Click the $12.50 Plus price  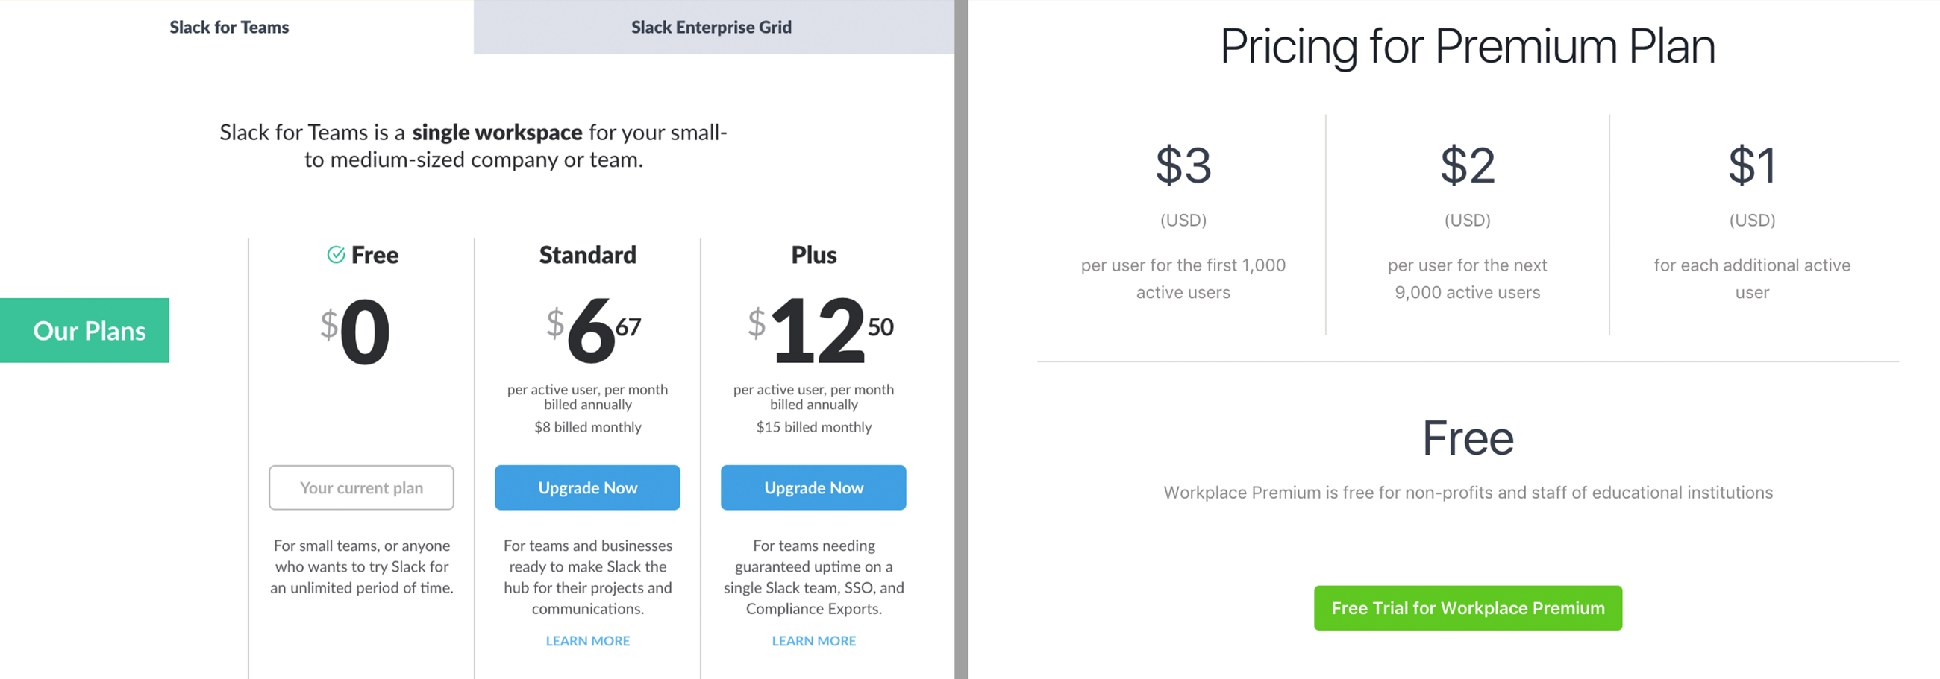coord(819,329)
